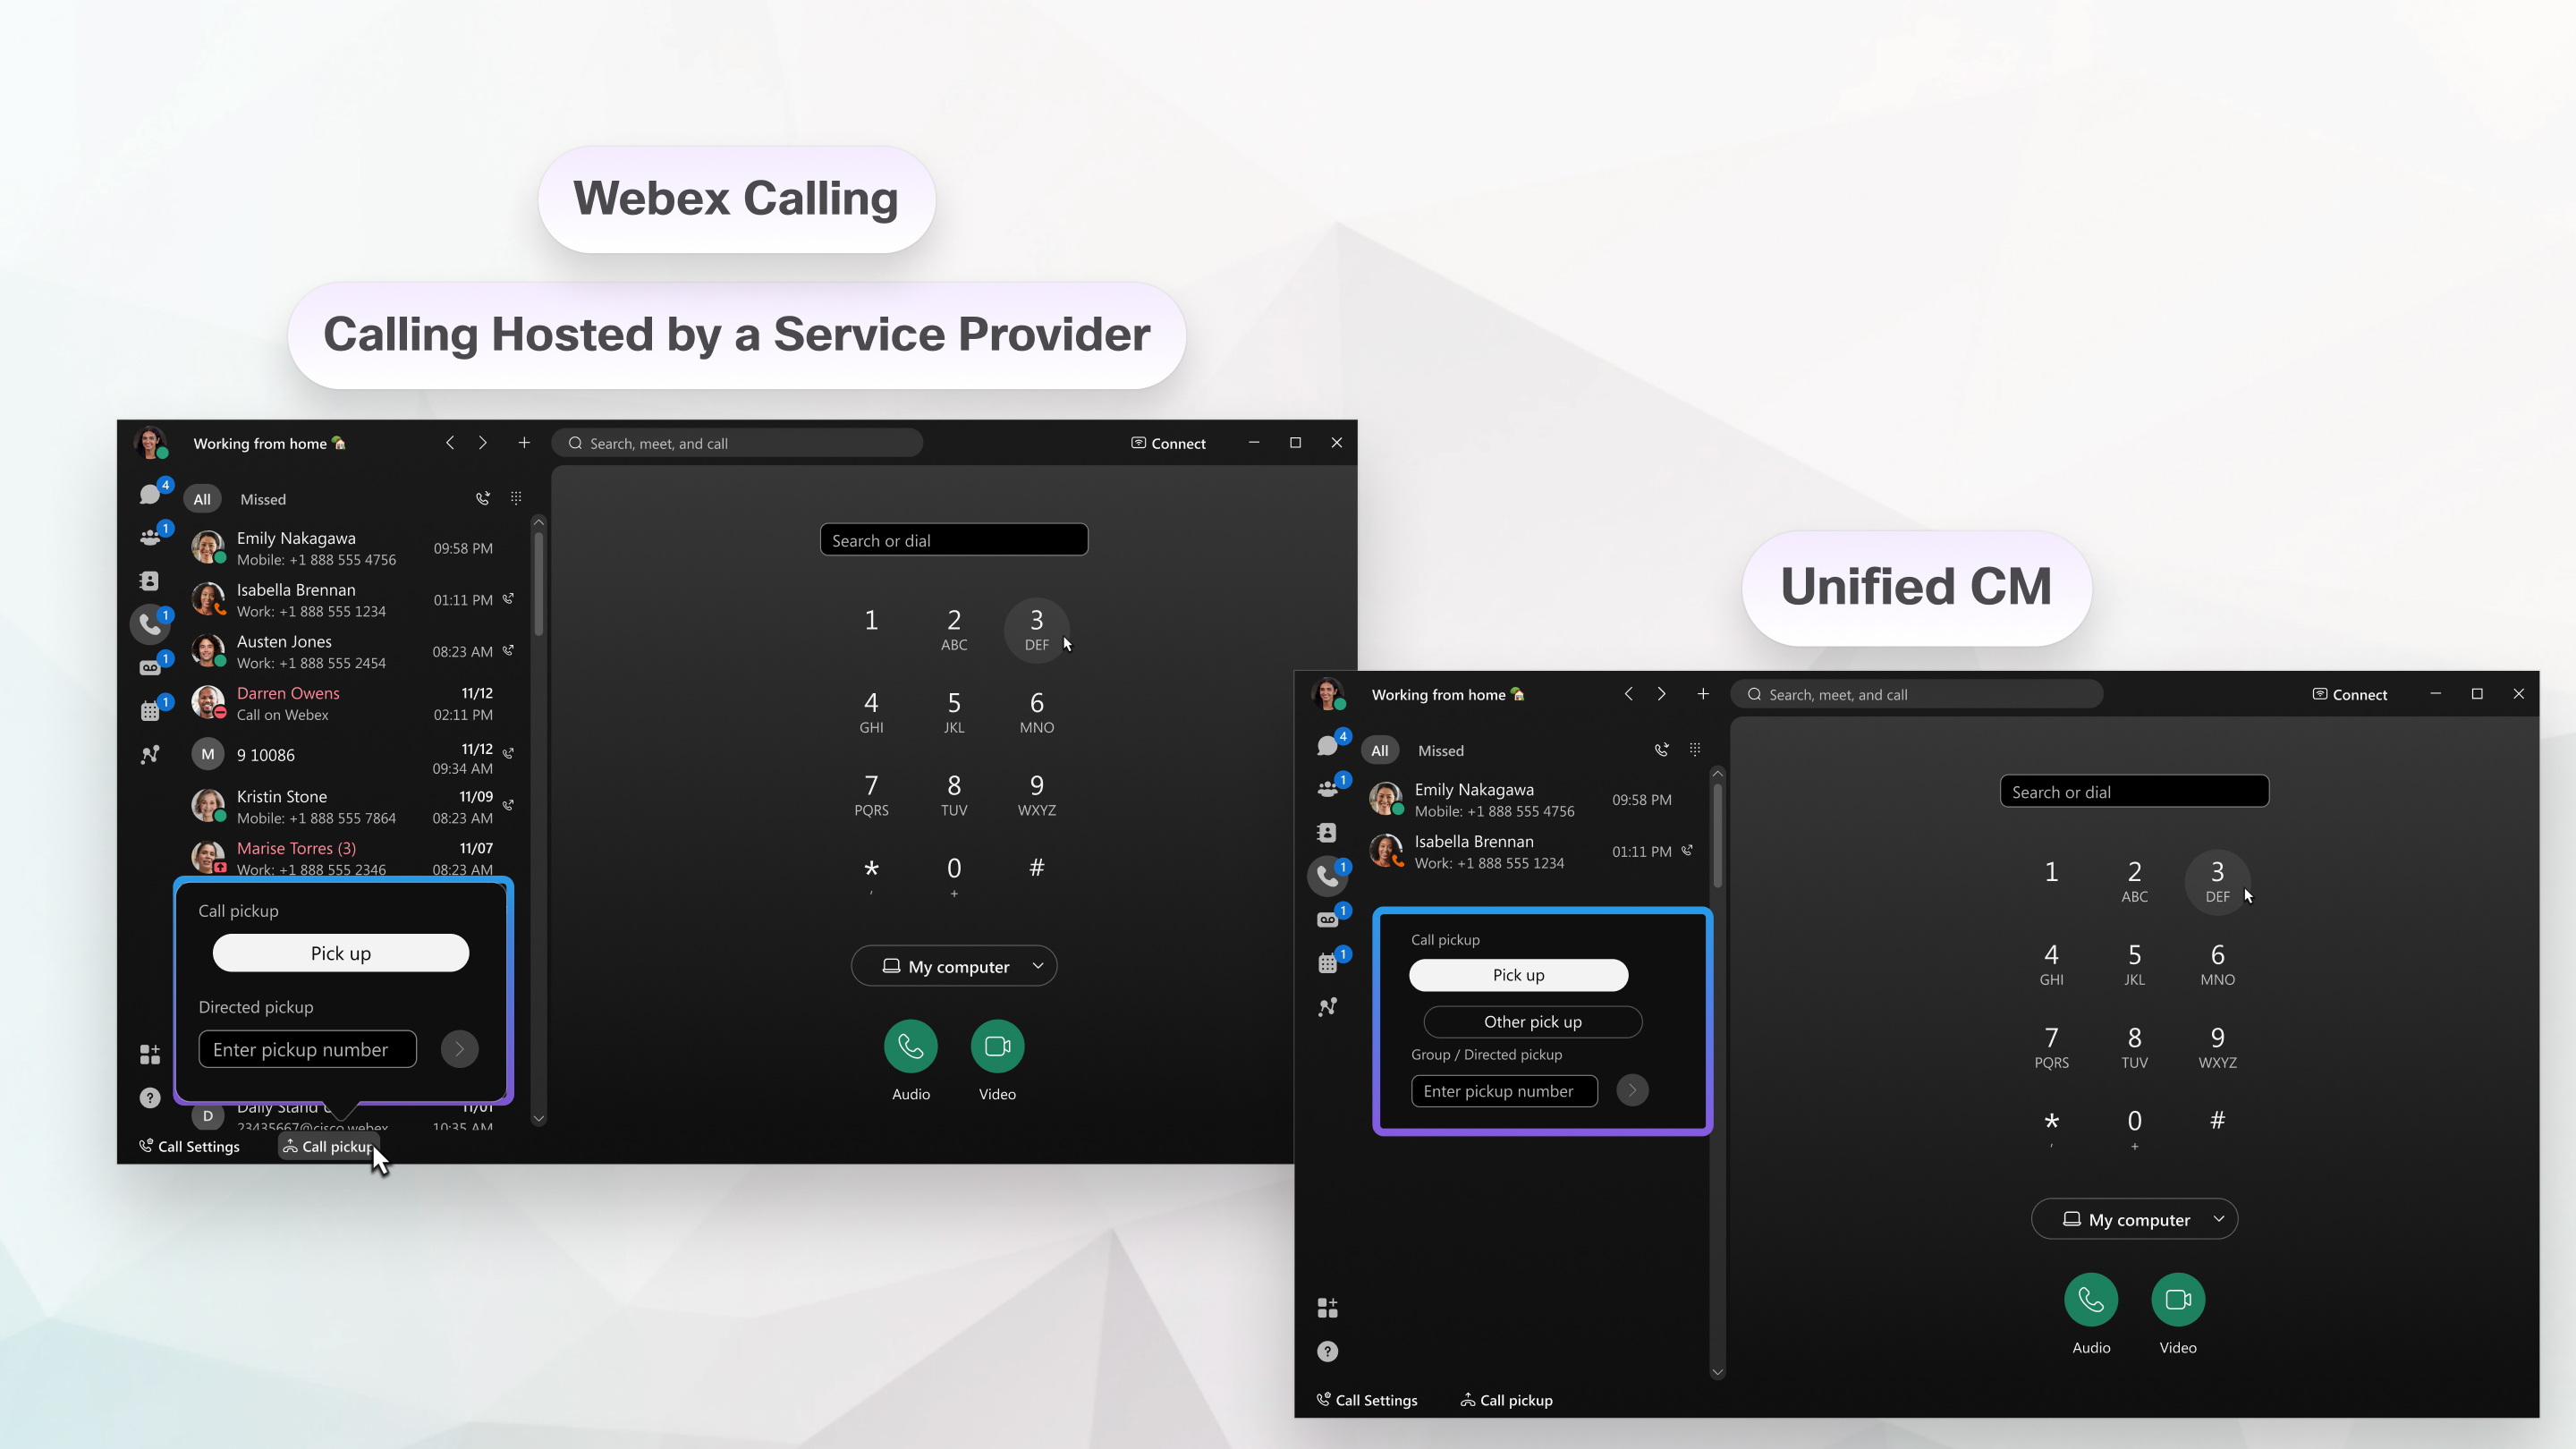Click the meetings calendar icon
The width and height of the screenshot is (2576, 1449).
(150, 708)
